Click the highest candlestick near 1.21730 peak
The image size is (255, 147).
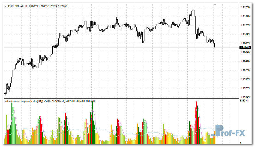(194, 12)
